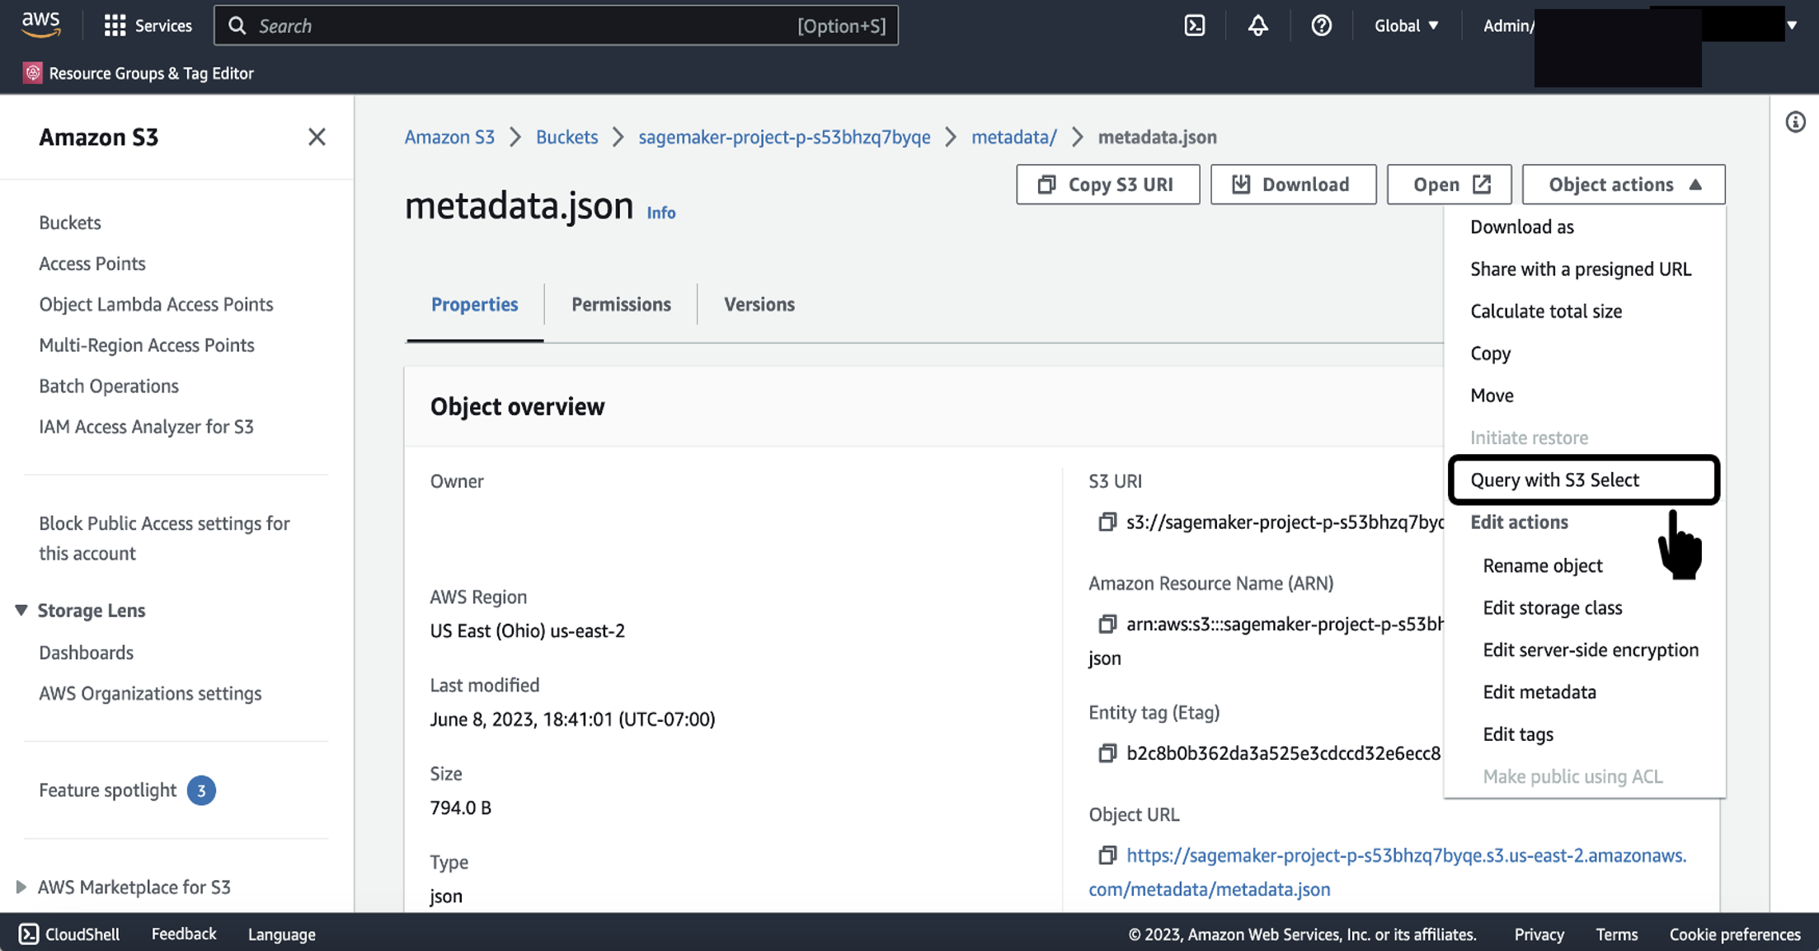Open the Services grid menu icon
The image size is (1819, 951).
click(x=115, y=26)
